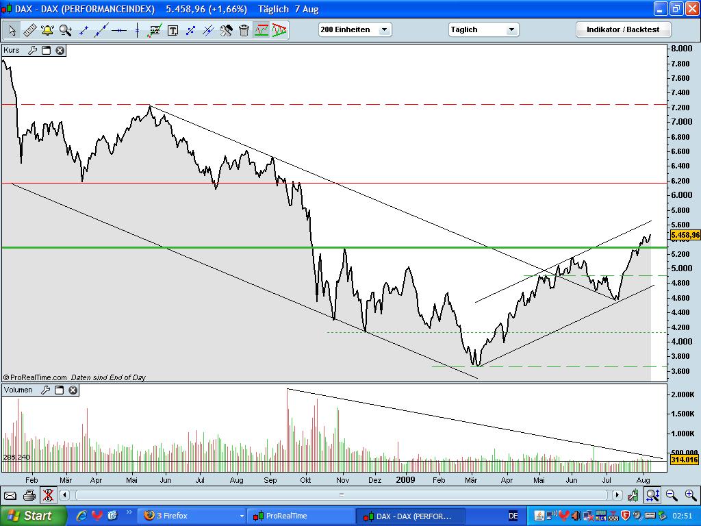The width and height of the screenshot is (701, 526).
Task: Click the zoom in magnifier button
Action: pyautogui.click(x=691, y=494)
